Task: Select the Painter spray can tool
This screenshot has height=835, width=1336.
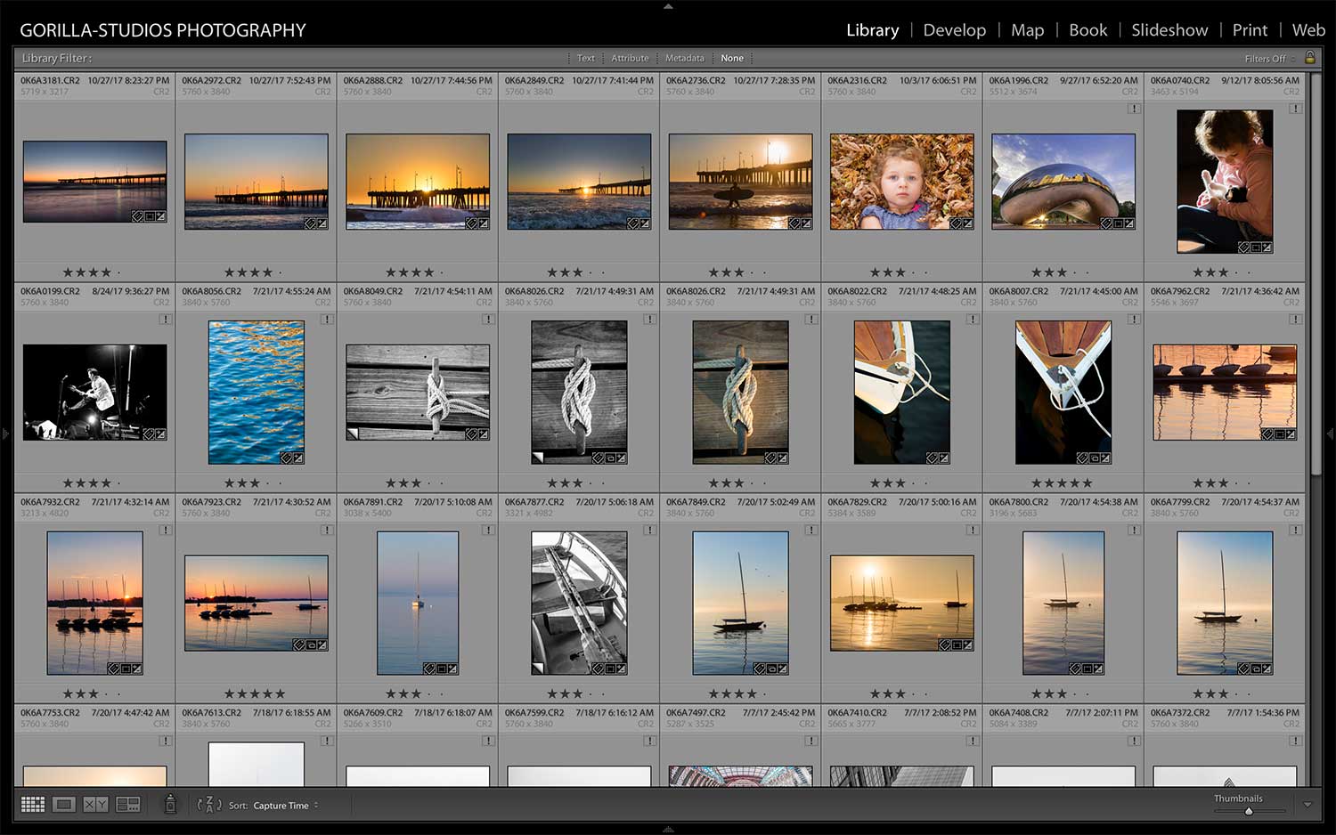Action: point(170,805)
